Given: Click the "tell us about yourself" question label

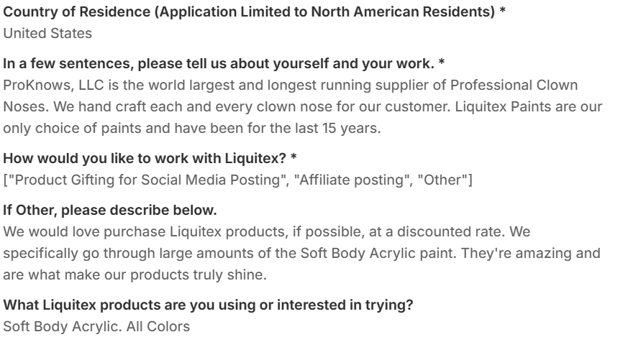Looking at the screenshot, I should 219,63.
